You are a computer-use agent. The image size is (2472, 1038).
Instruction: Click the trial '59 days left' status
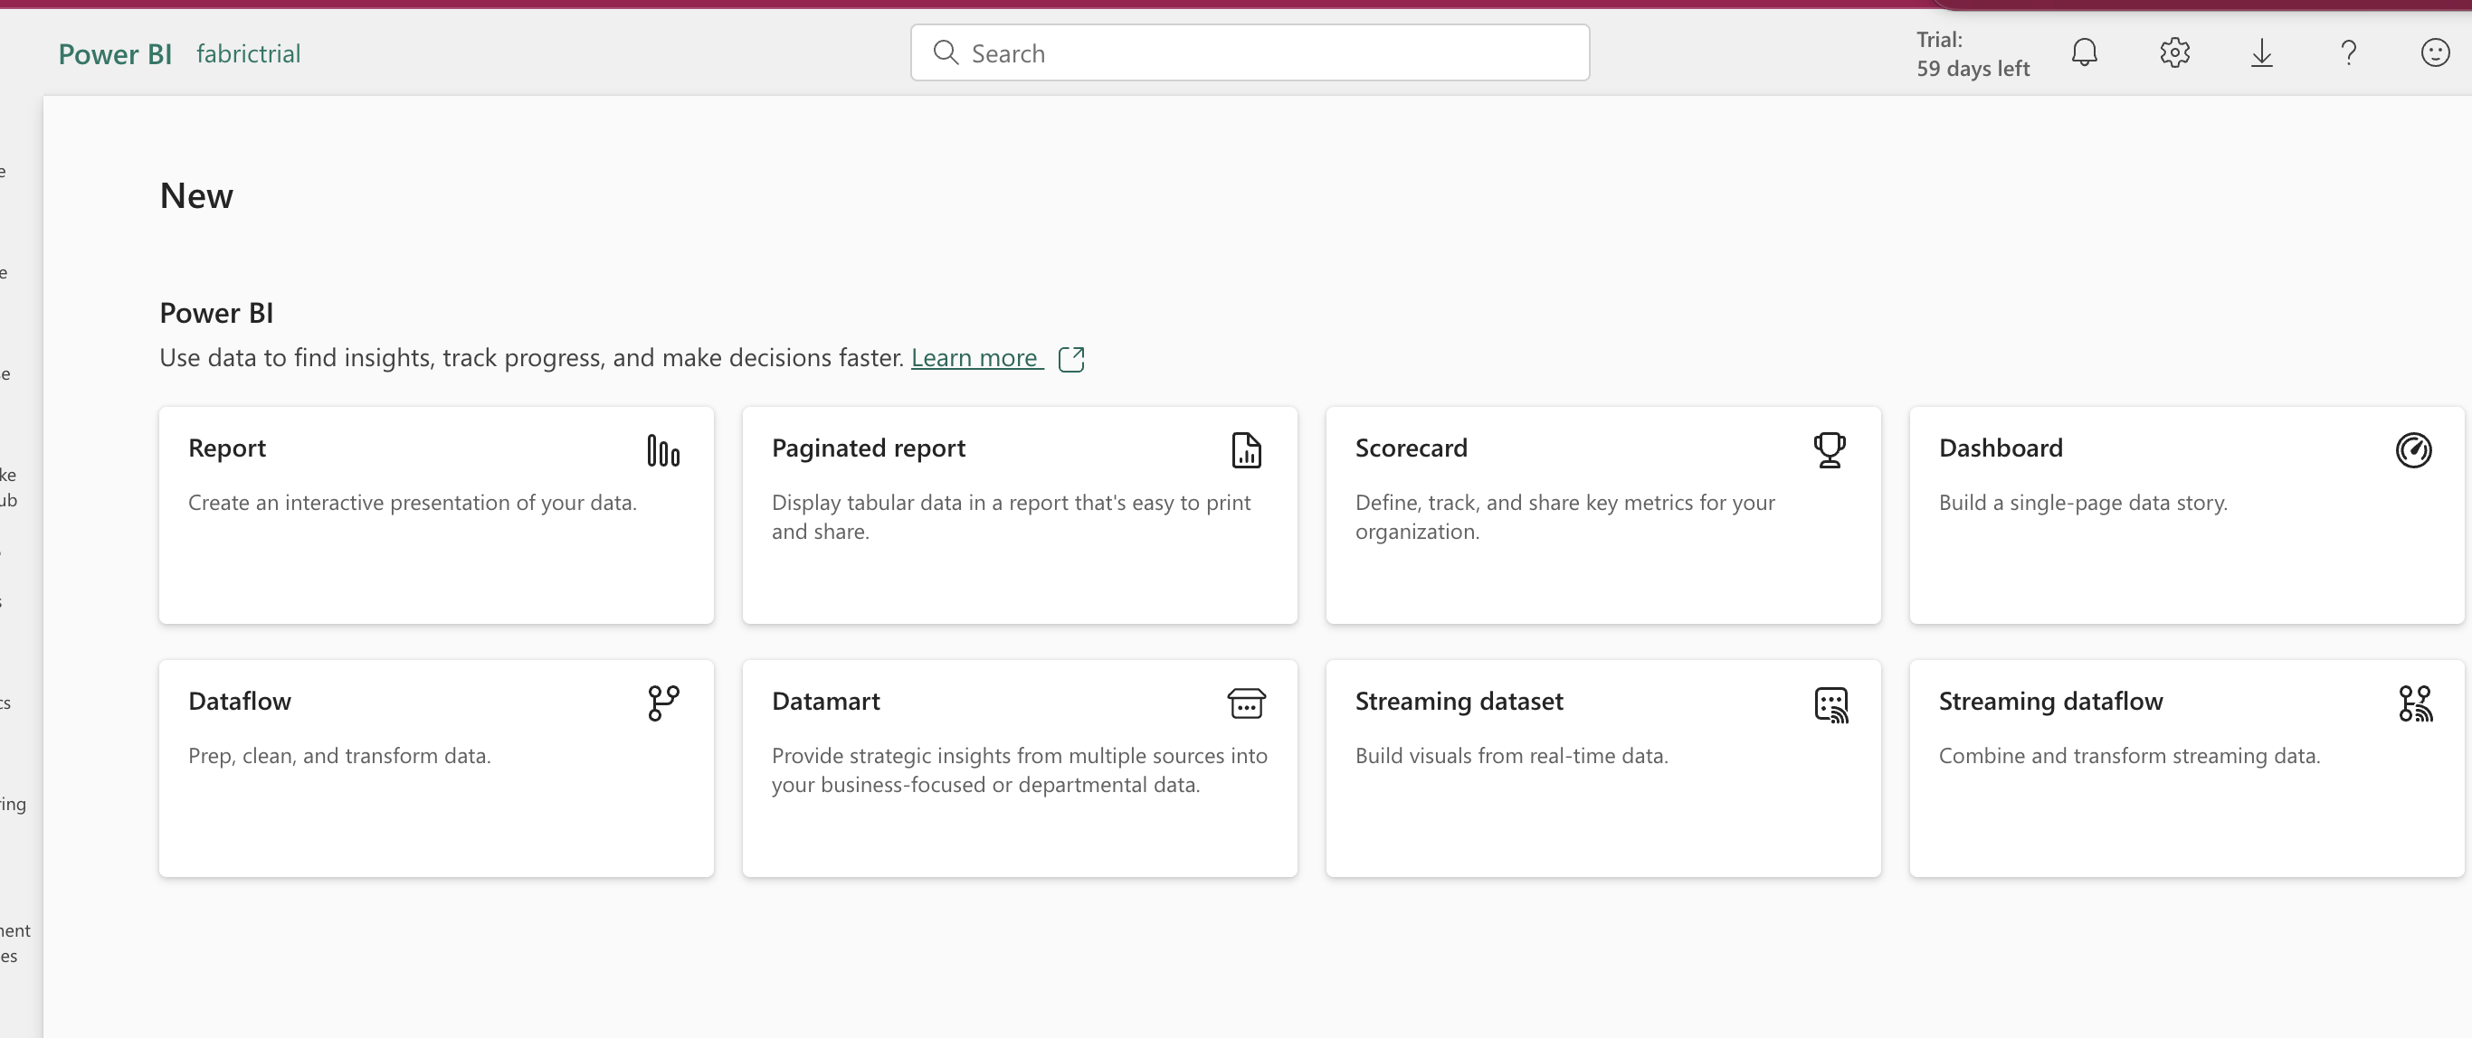tap(1972, 53)
